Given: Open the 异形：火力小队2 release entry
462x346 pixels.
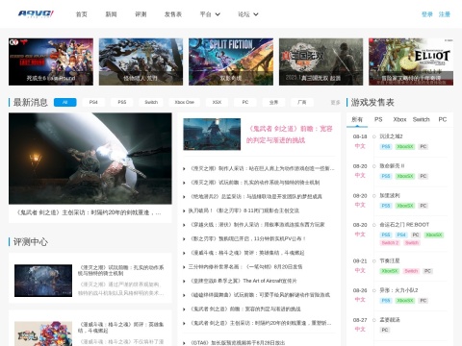Looking at the screenshot, I should pyautogui.click(x=398, y=290).
